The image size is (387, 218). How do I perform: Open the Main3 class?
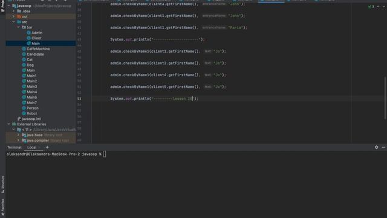pyautogui.click(x=31, y=87)
